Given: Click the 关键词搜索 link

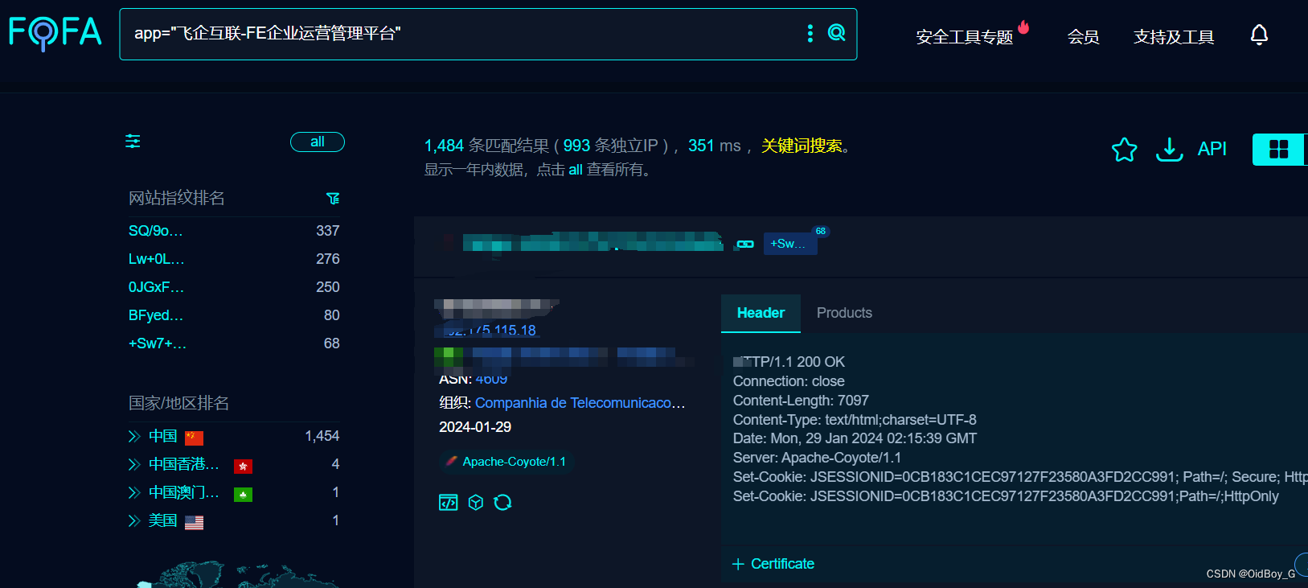Looking at the screenshot, I should [802, 146].
